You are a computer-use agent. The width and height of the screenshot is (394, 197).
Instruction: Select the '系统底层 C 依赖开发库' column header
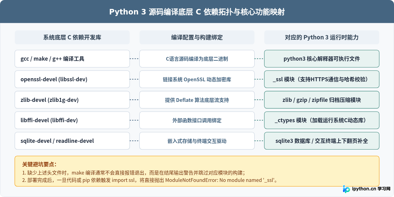[72, 37]
